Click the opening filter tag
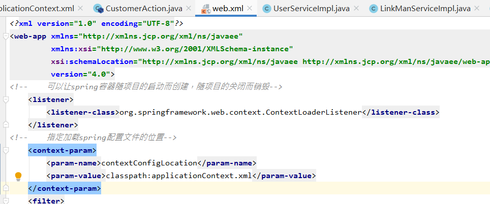490x204 pixels. 46,200
